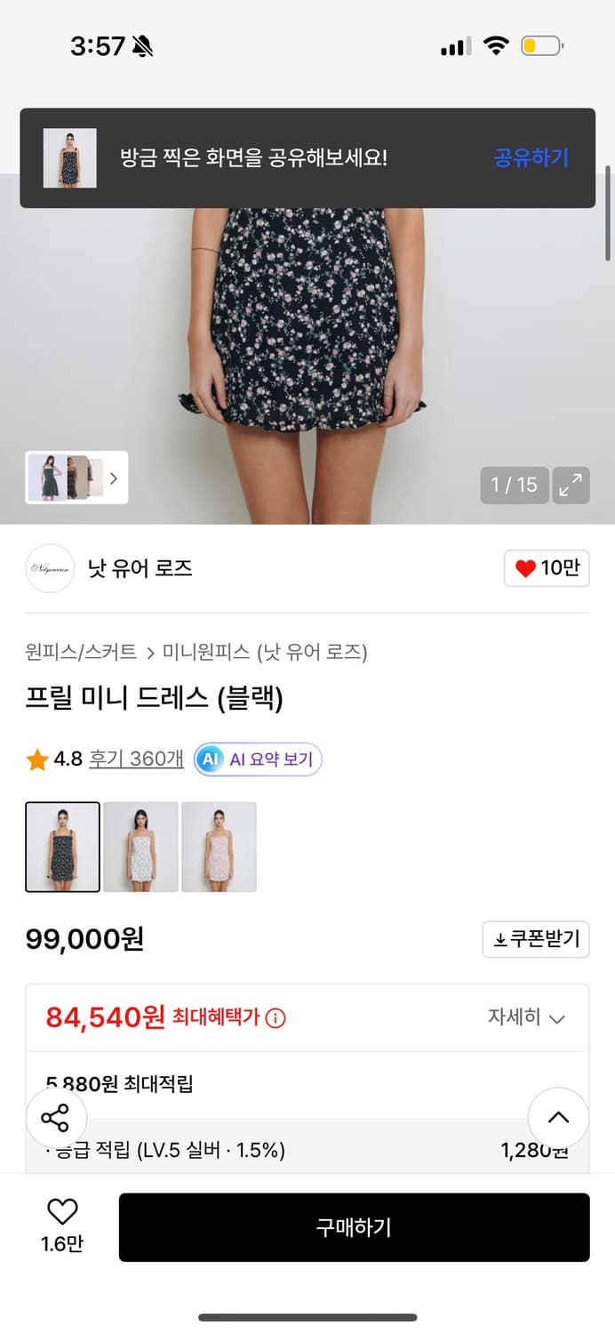Screen dimensions: 615x1334
Task: Select the white dress color option
Action: [140, 846]
